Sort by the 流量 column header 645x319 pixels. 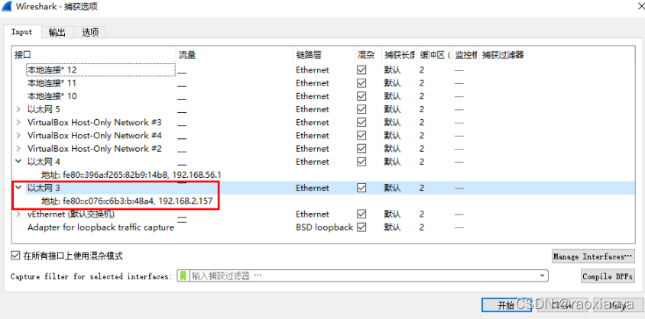point(187,55)
